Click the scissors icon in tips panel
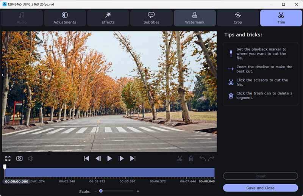 point(231,82)
